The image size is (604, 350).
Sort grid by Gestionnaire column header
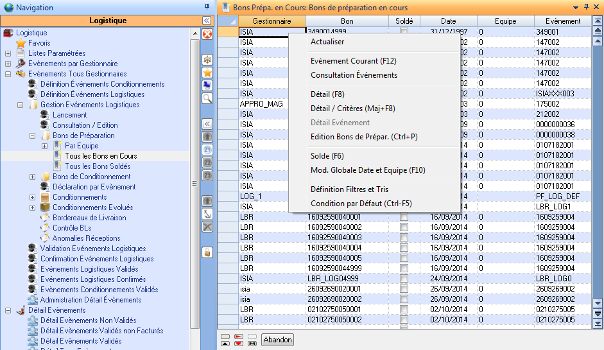[x=272, y=21]
